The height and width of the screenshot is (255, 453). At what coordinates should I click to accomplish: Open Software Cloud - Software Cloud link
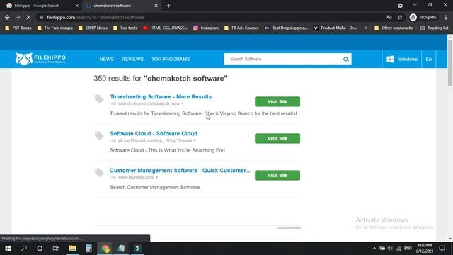pos(154,134)
